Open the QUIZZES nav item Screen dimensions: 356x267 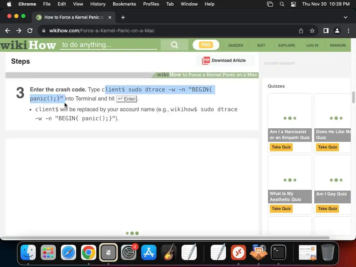[236, 46]
